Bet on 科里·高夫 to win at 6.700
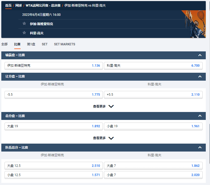210x185 pixels. tap(153, 66)
